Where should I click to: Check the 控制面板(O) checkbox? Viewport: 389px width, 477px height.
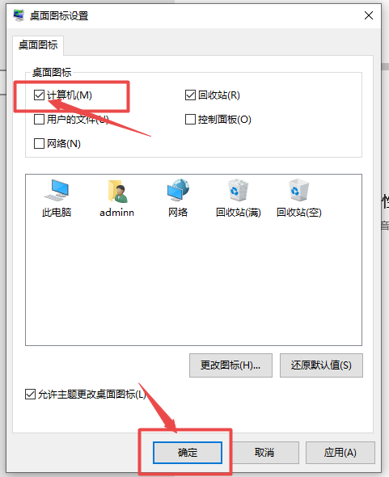190,120
